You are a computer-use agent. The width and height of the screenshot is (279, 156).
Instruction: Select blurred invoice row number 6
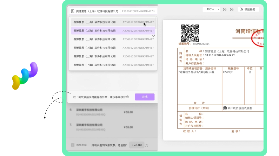(112, 112)
